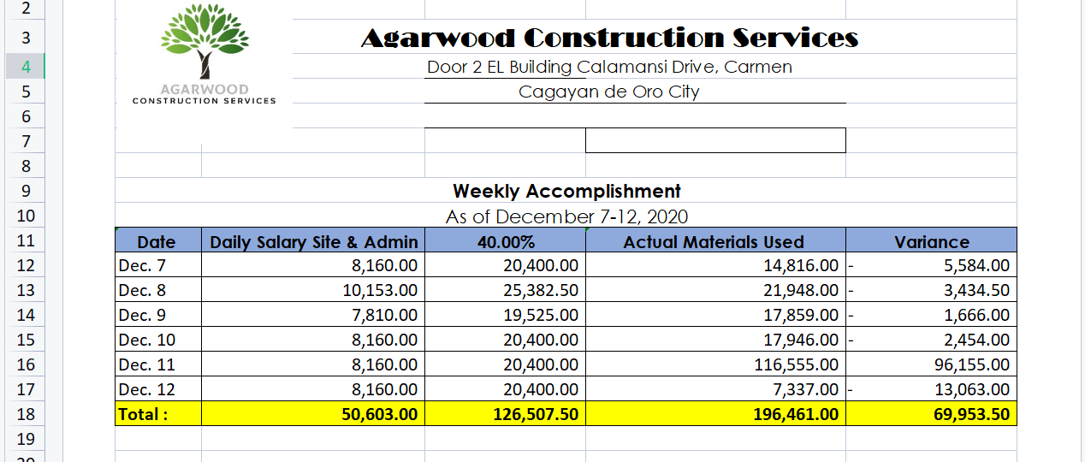Viewport: 1085px width, 462px height.
Task: Select row header 18
Action: (25, 414)
